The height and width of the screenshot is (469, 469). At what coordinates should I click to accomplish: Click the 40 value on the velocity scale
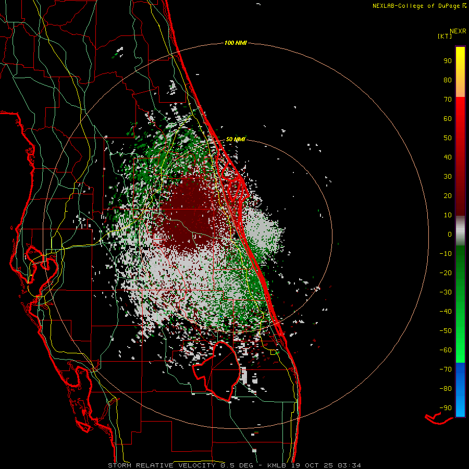(x=448, y=157)
